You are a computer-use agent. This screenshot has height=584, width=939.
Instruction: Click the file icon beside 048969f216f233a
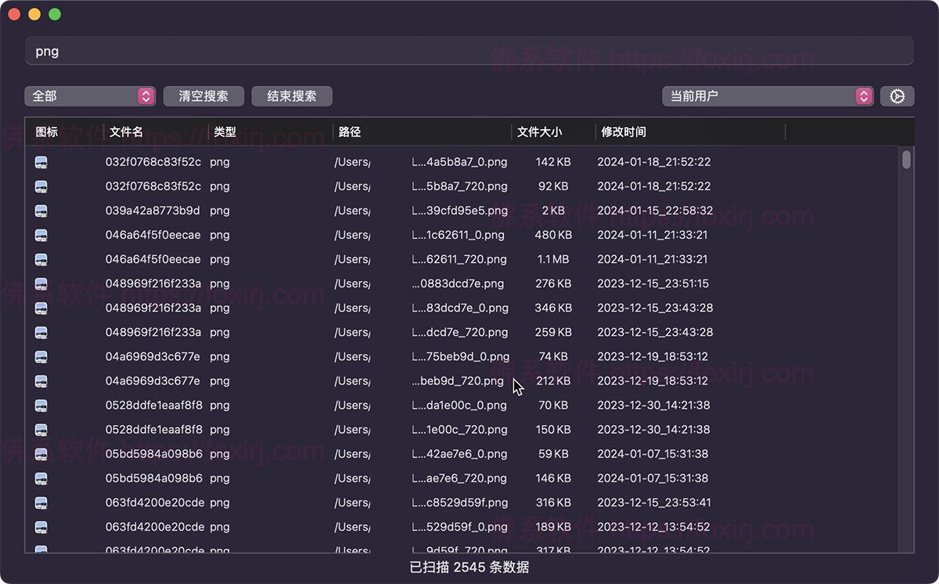point(41,283)
